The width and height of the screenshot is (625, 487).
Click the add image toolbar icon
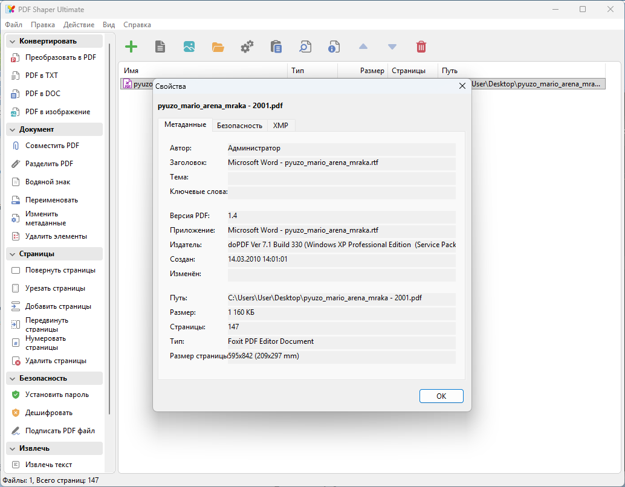189,47
